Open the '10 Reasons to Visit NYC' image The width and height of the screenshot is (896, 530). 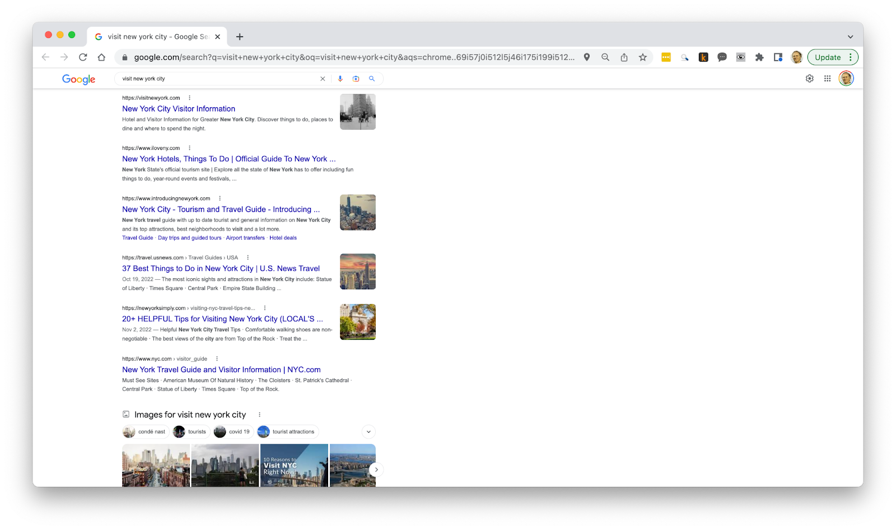[x=294, y=466]
